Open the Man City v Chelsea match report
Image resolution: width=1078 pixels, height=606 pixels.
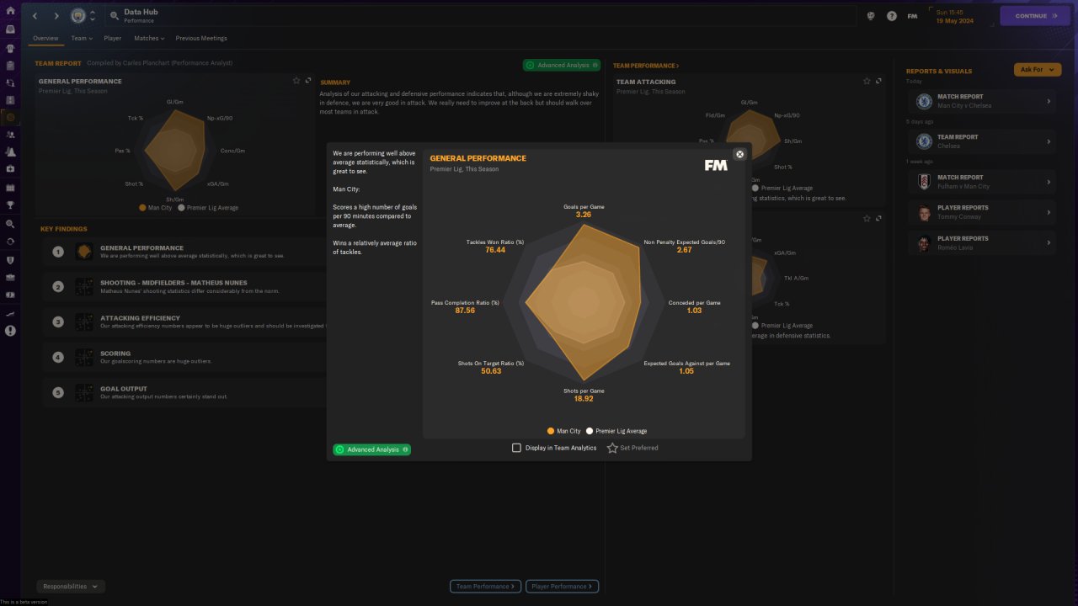click(983, 101)
